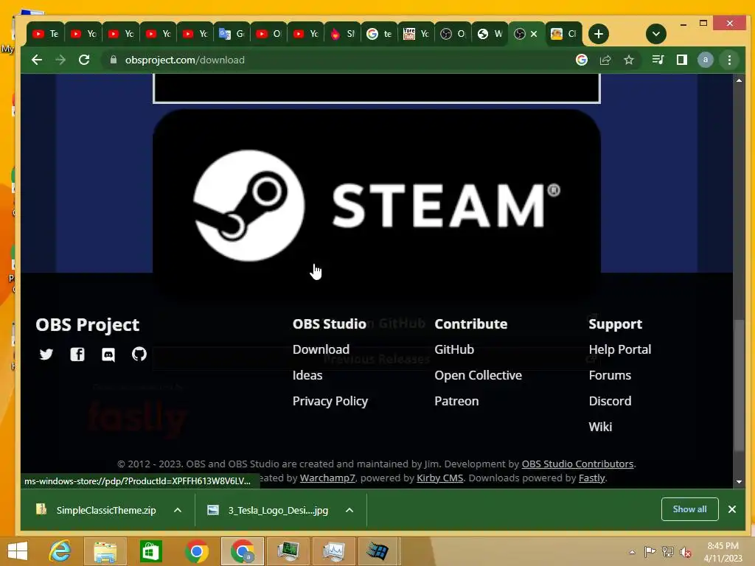
Task: Open the Wiki link
Action: click(x=600, y=427)
